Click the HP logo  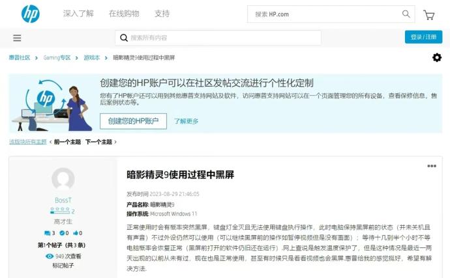click(31, 14)
